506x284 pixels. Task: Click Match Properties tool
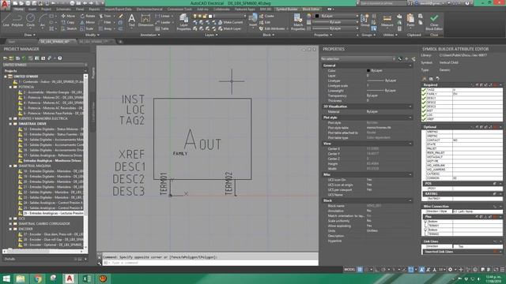[298, 22]
